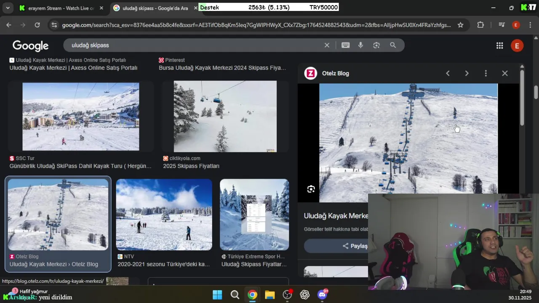Open File Explorer from the taskbar
Image resolution: width=539 pixels, height=303 pixels.
[x=269, y=295]
